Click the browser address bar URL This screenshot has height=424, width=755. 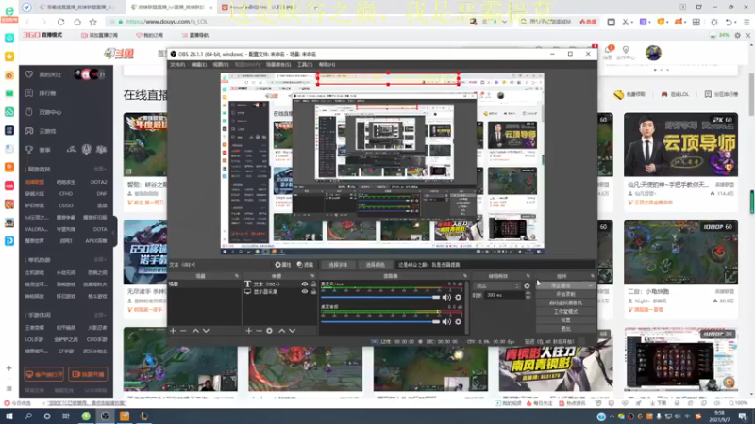click(x=167, y=22)
